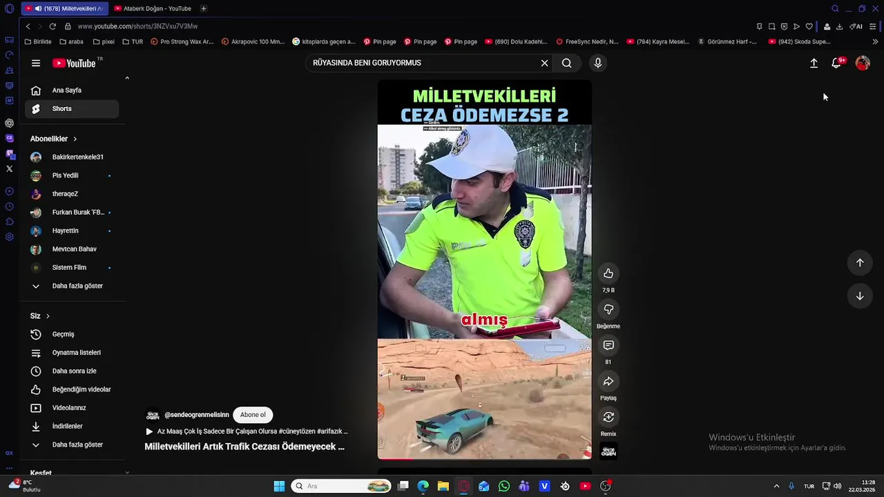Open the Bakirkertenkele31 subscription

(72, 157)
